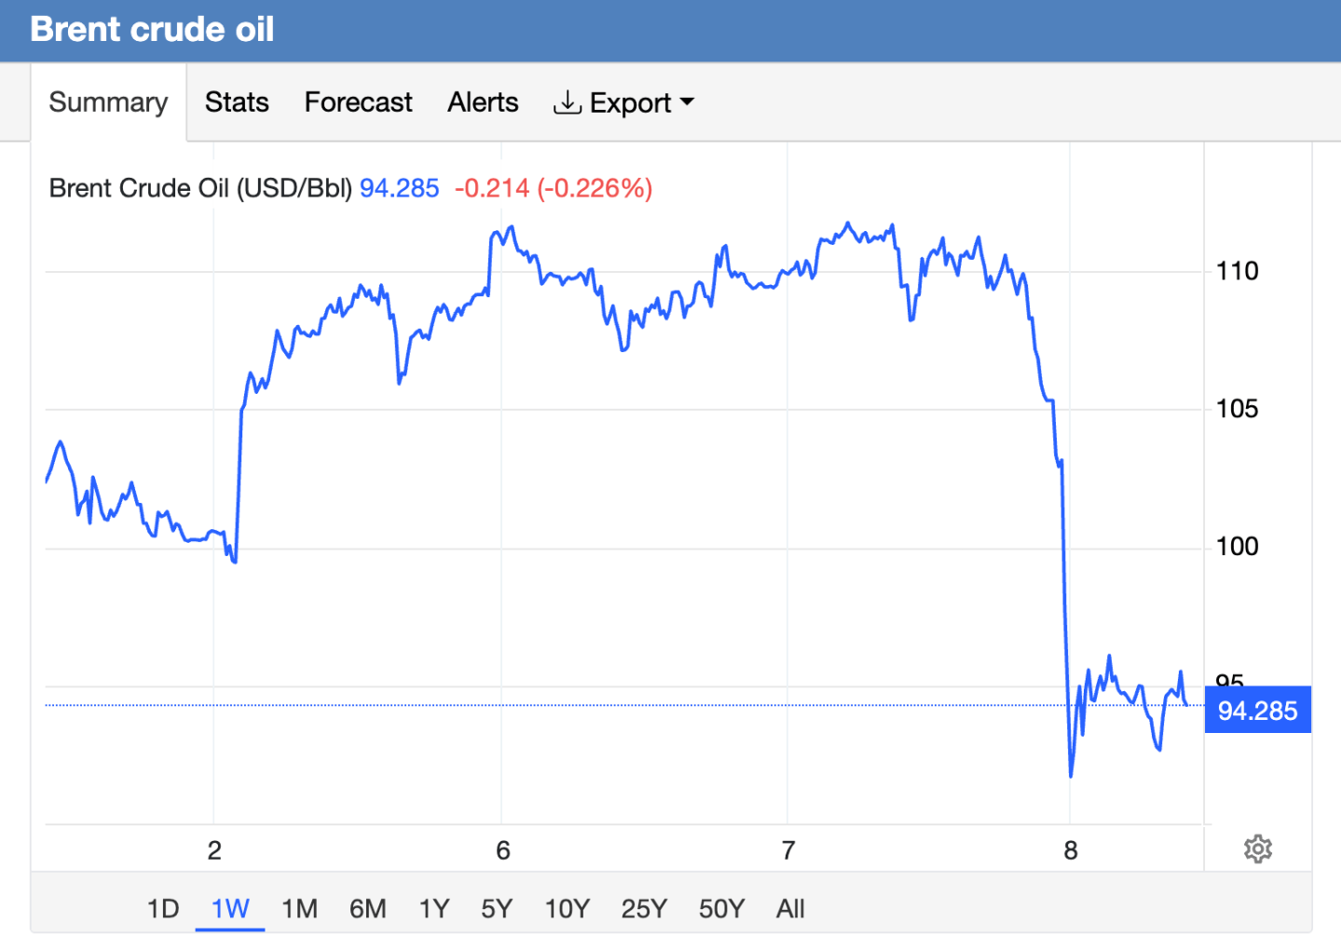This screenshot has width=1341, height=950.
Task: Display the 10Y price range
Action: [567, 908]
